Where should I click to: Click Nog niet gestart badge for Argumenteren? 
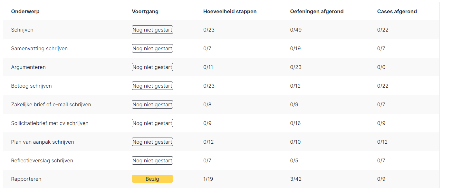point(152,67)
